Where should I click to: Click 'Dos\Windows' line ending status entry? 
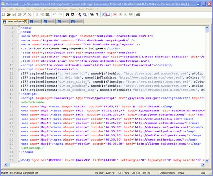pyautogui.click(x=167, y=173)
